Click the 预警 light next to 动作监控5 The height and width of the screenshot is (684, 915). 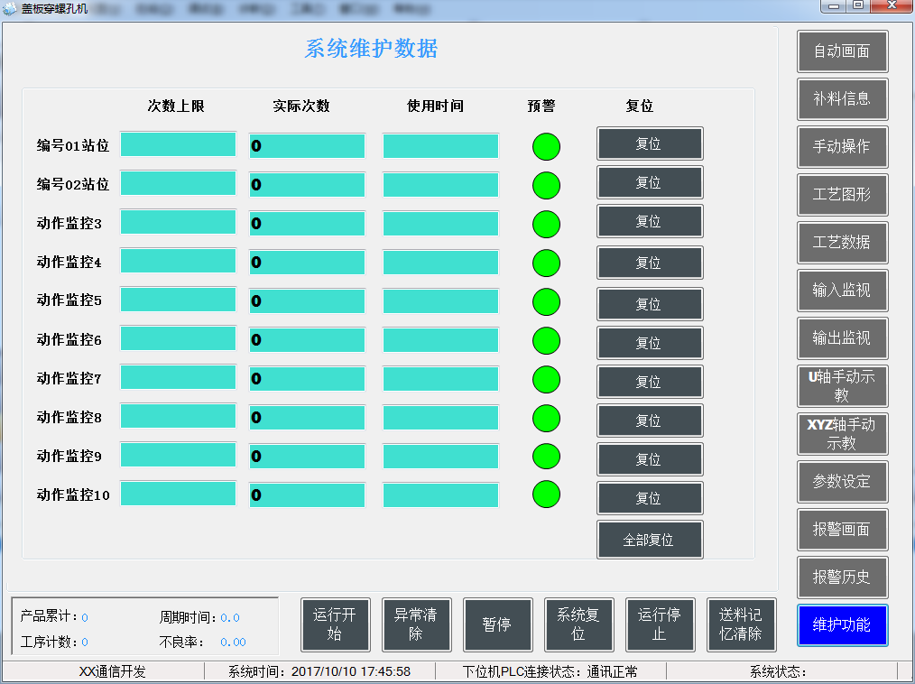[546, 301]
